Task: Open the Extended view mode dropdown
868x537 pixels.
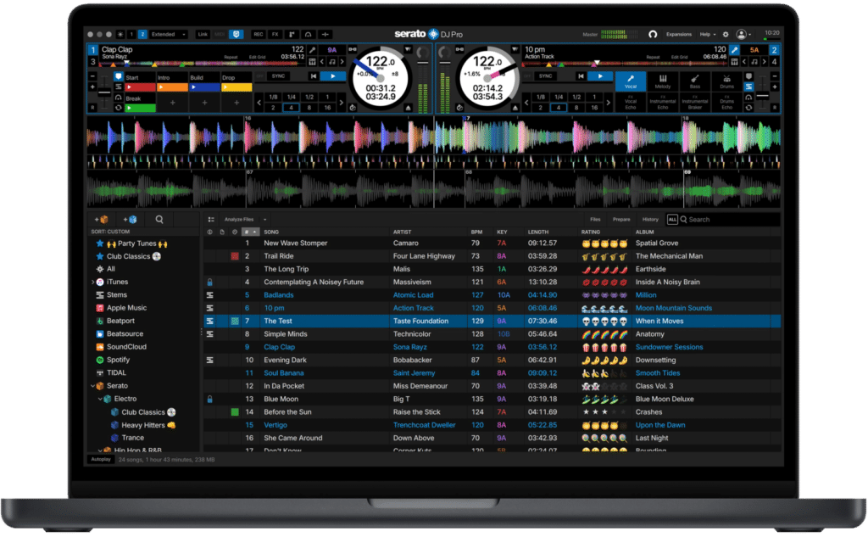Action: click(169, 35)
